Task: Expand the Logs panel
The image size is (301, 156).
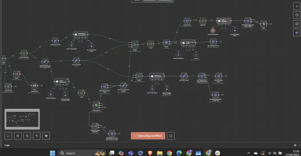Action: tap(300, 145)
